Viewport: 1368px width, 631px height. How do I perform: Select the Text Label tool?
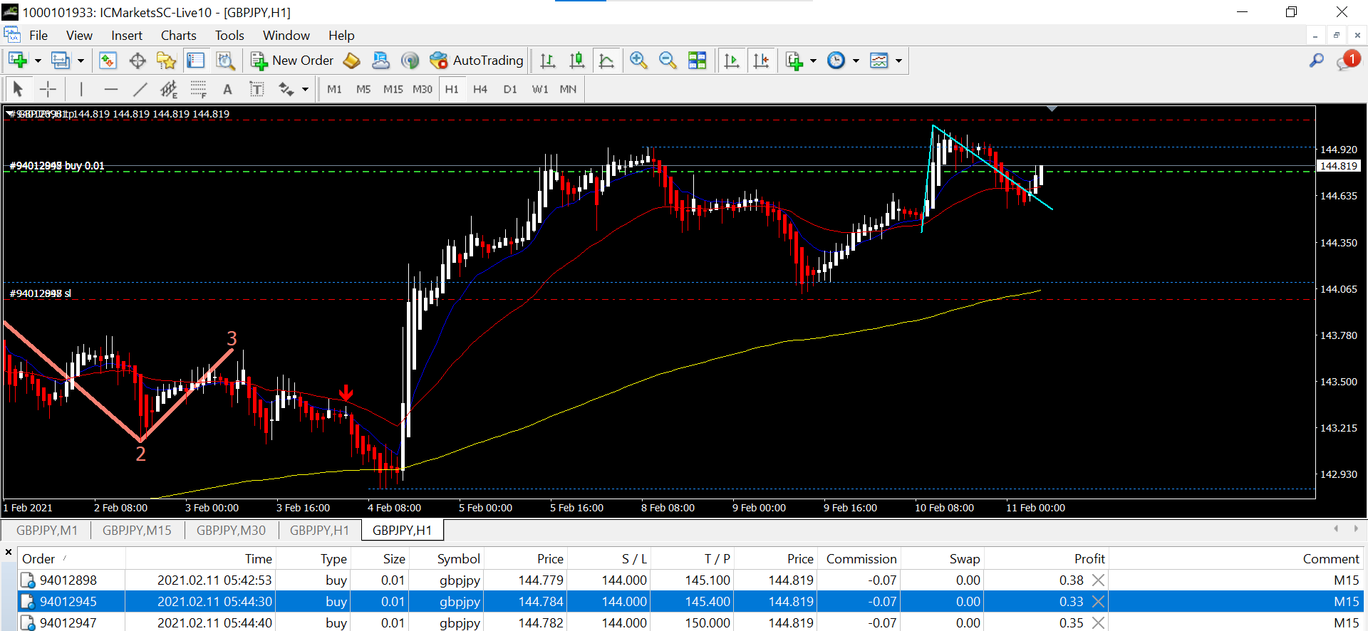coord(256,89)
